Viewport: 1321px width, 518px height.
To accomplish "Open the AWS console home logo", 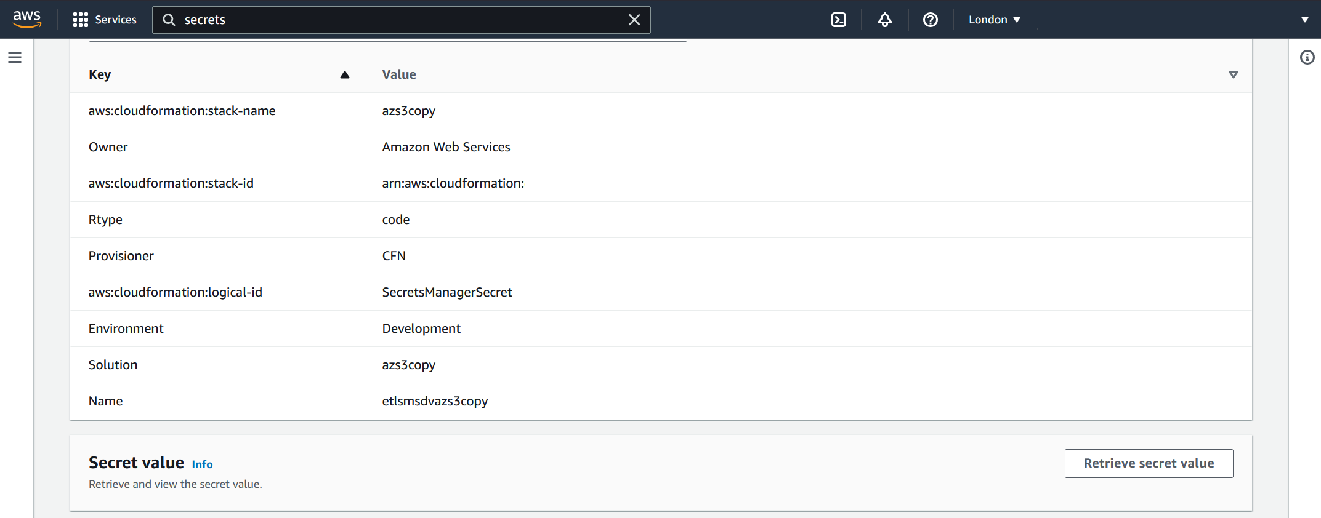I will [27, 19].
